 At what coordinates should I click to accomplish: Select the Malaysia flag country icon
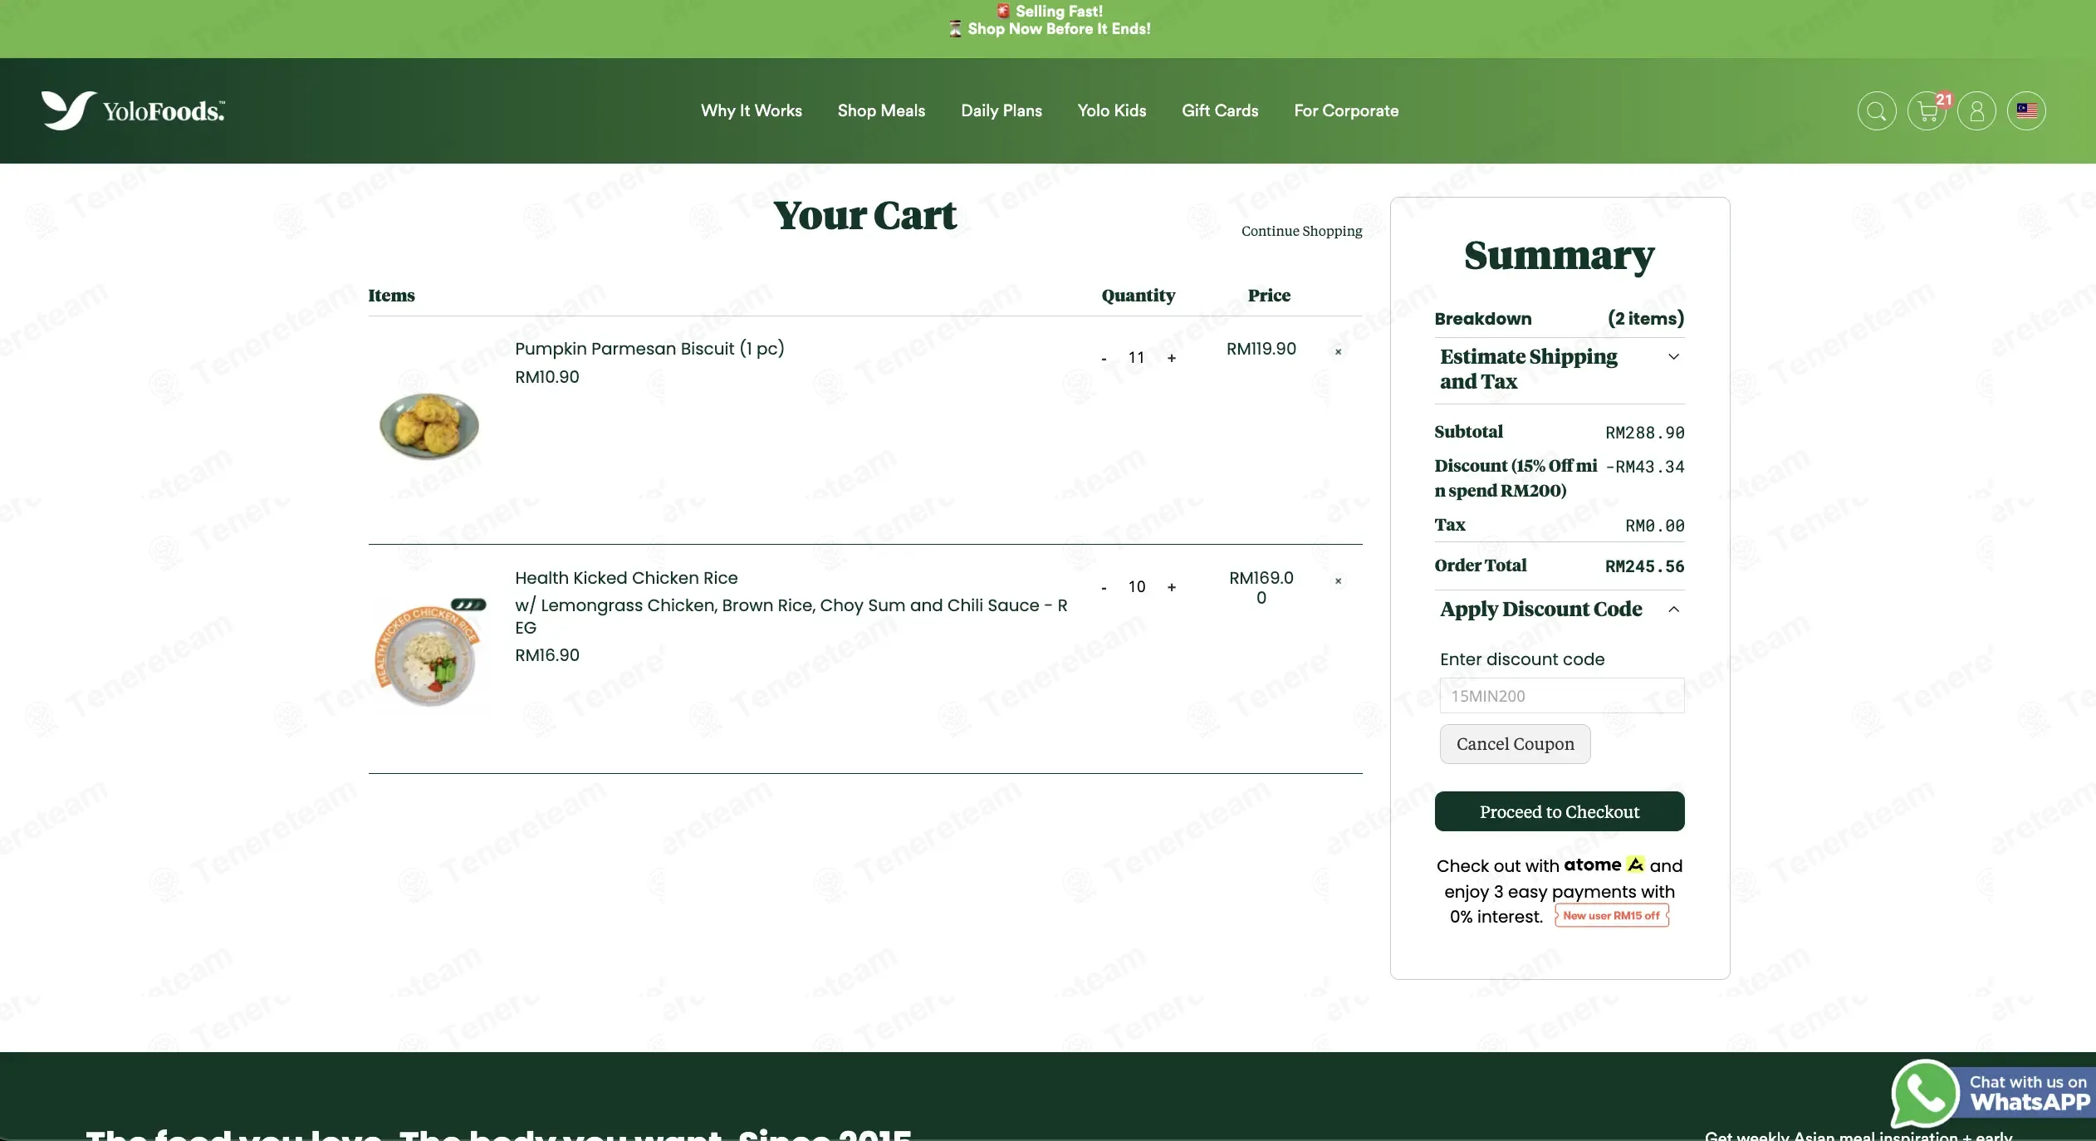[x=2026, y=111]
